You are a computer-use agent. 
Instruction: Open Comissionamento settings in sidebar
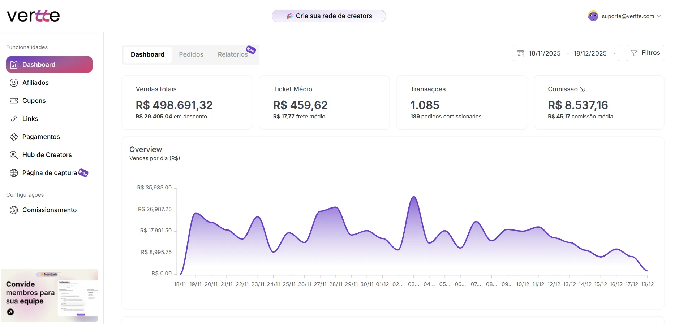tap(49, 210)
